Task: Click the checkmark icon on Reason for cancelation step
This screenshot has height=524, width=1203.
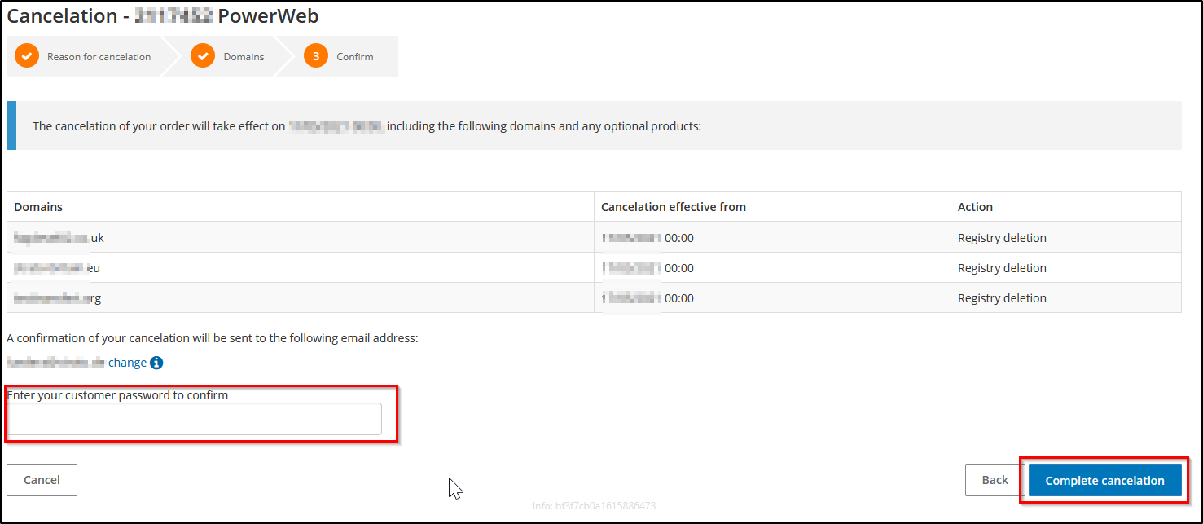Action: pos(25,55)
